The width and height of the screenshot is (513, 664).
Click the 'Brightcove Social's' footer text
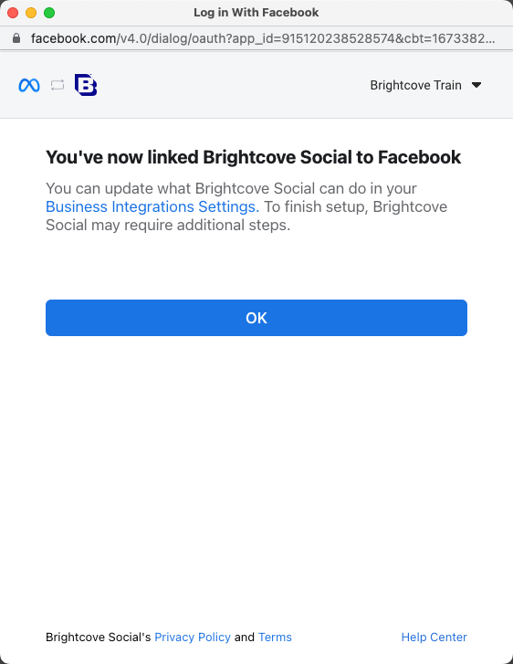point(99,637)
